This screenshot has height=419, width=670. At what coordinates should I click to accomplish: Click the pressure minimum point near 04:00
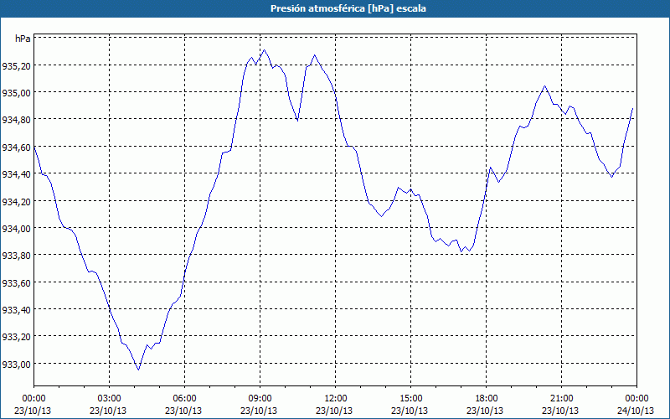coord(138,370)
